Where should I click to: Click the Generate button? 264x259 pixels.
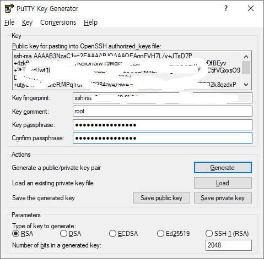pyautogui.click(x=223, y=168)
